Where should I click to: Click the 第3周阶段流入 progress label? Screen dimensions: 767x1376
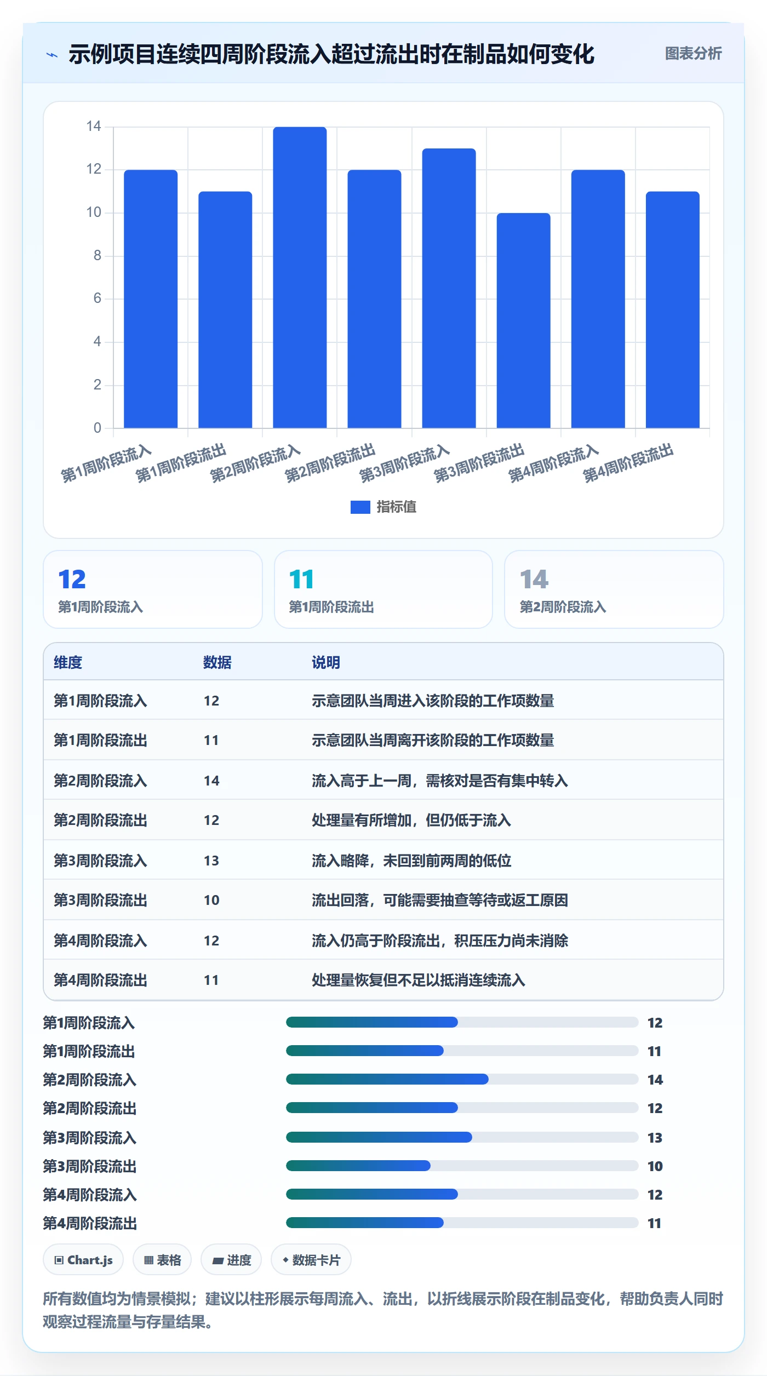point(90,1138)
